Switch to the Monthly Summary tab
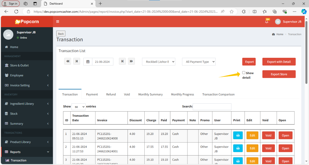309x165 pixels. pos(150,94)
